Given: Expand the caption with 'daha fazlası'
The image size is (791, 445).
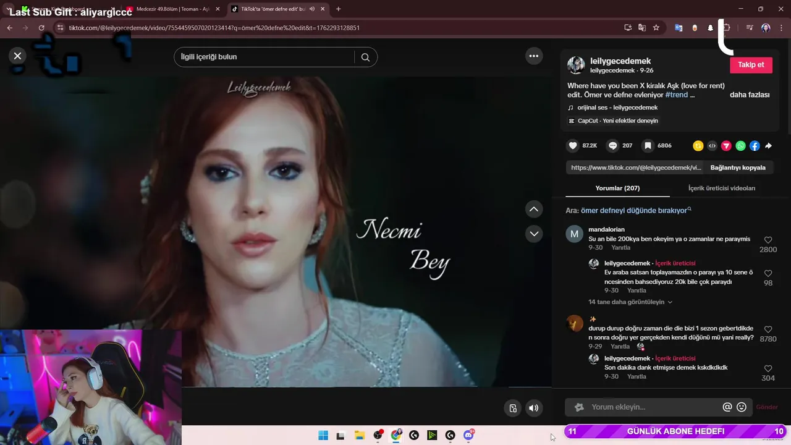Looking at the screenshot, I should coord(750,95).
